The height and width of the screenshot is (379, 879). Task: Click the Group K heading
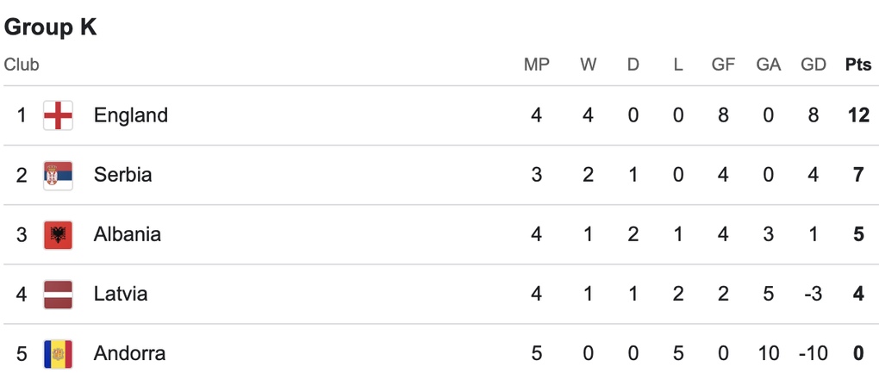tap(51, 27)
